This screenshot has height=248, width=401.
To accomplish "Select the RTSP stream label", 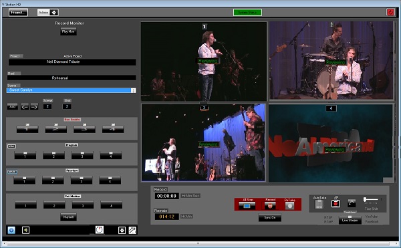I will coord(328,217).
